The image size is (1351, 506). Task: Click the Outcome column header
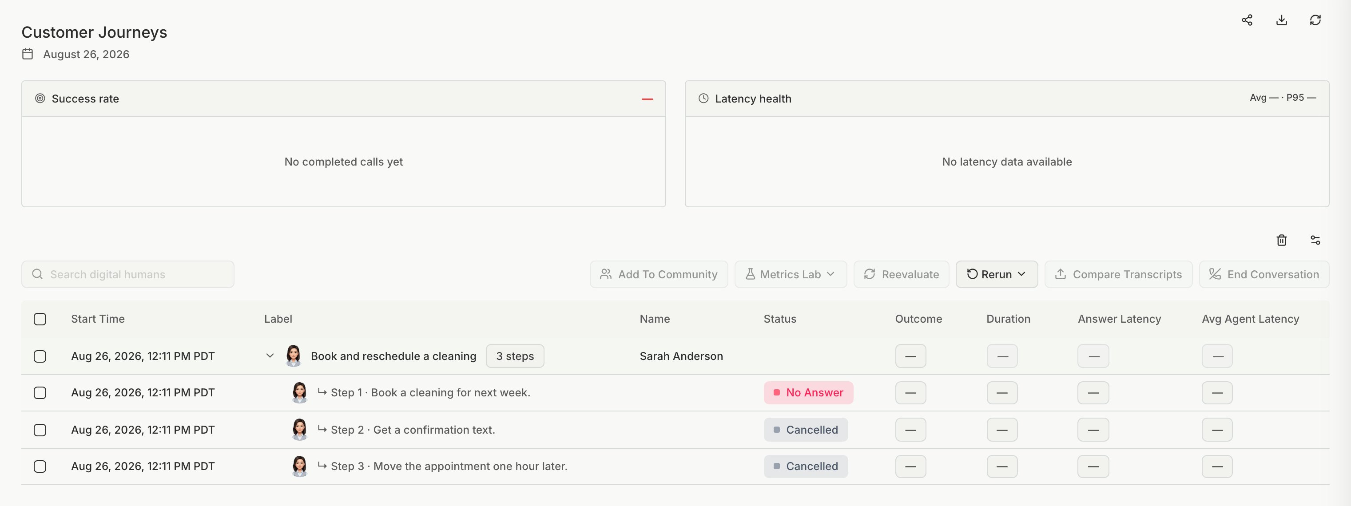click(918, 319)
